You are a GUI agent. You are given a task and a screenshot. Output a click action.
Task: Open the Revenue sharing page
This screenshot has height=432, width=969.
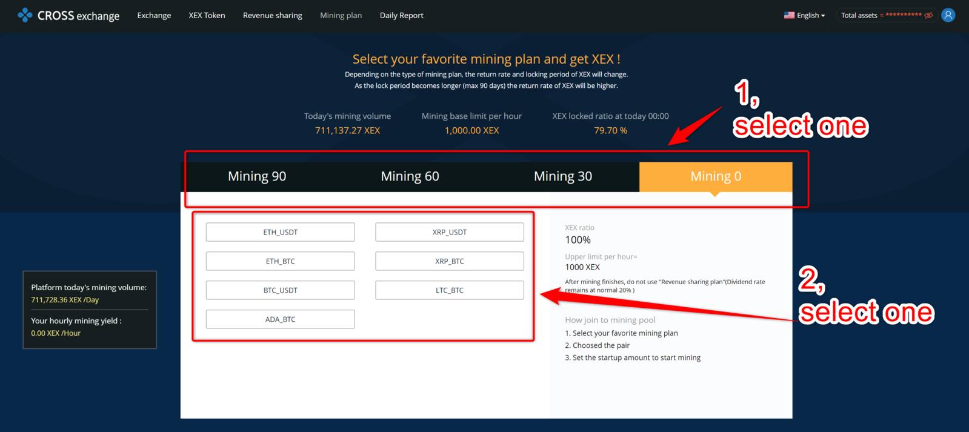pyautogui.click(x=272, y=15)
